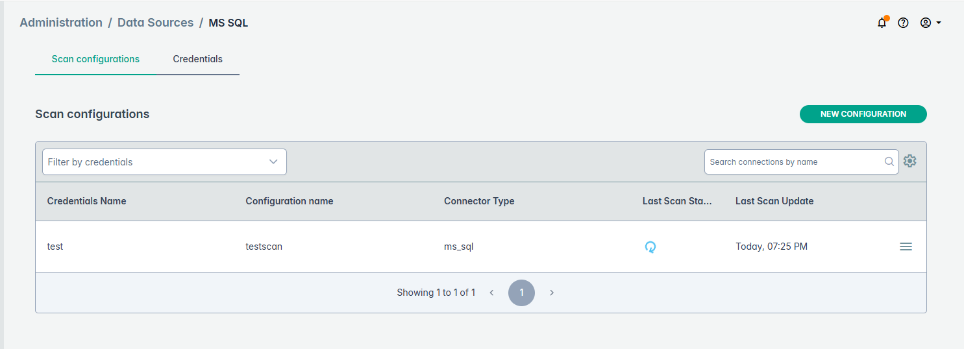
Task: Navigate to the Administration breadcrumb link
Action: tap(61, 23)
